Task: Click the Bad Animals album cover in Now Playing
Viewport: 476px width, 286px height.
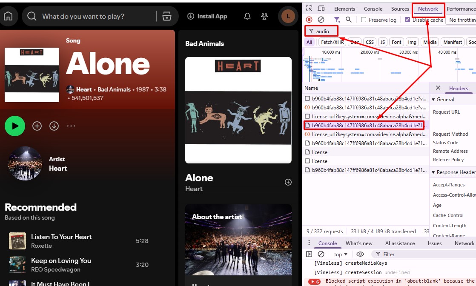Action: pos(238,110)
